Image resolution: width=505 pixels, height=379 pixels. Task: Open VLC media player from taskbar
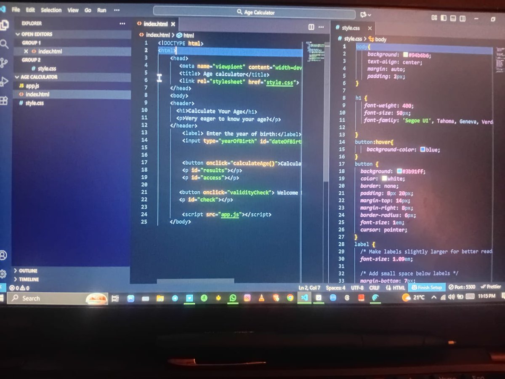tap(261, 298)
